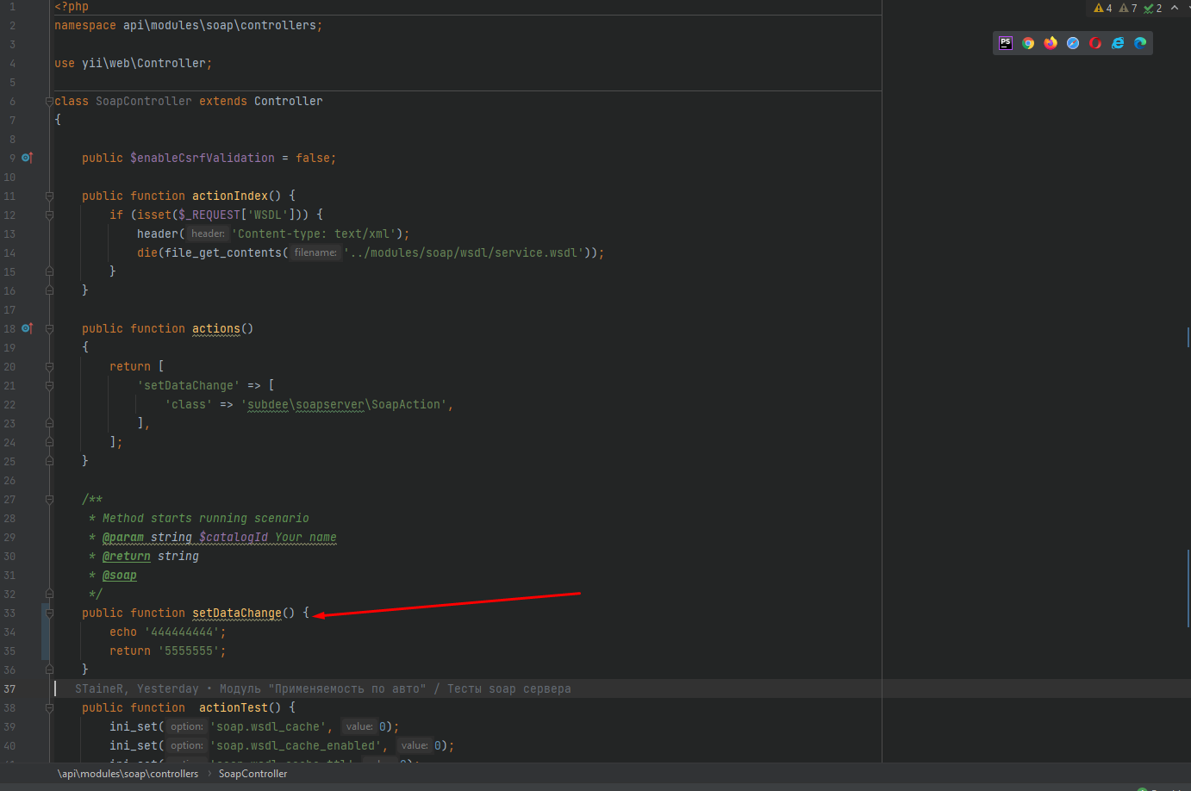Click the api\modules\soap\controllers breadcrumb
Screen dimensions: 1191x791
point(128,774)
